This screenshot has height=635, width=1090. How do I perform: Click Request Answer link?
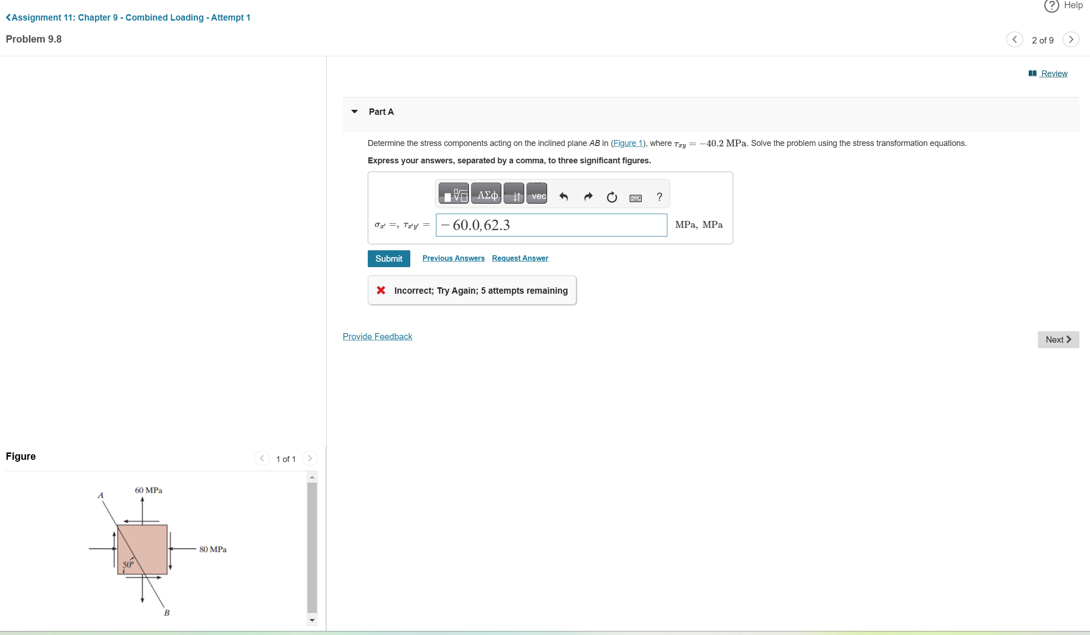(520, 258)
